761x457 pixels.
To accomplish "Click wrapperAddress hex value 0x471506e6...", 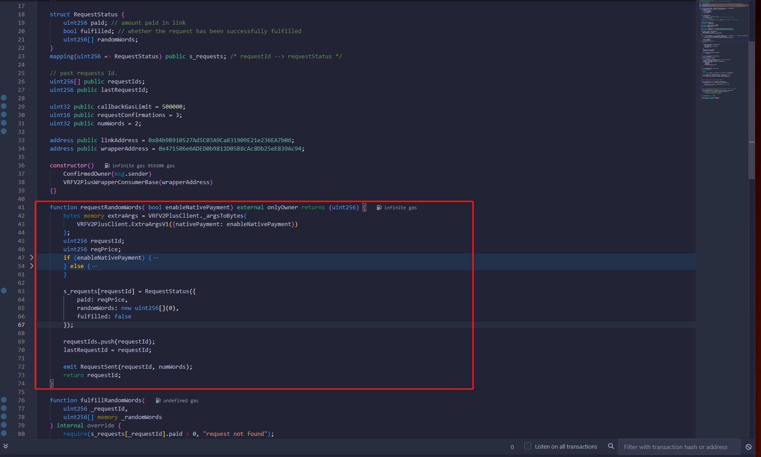I will pos(230,149).
